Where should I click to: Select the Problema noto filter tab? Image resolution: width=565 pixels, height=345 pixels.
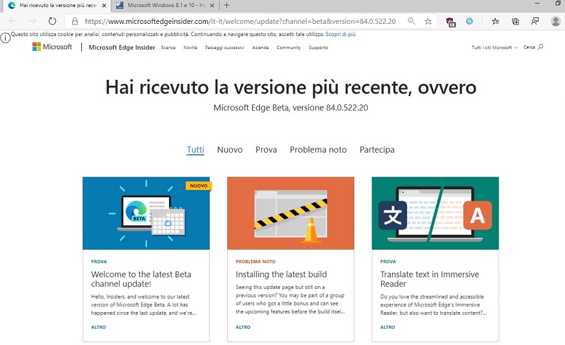318,150
